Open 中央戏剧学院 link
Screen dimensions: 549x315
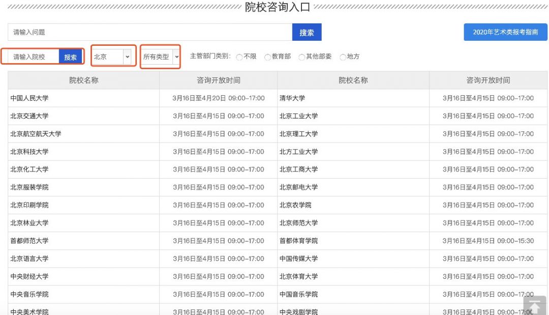[x=299, y=311]
